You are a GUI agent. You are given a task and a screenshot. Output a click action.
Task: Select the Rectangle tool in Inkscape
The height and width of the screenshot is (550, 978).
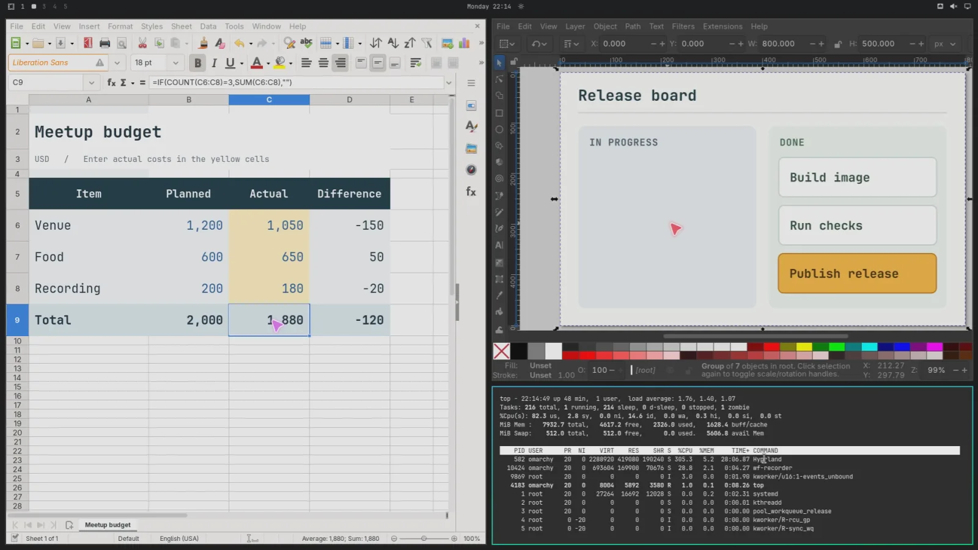[499, 113]
